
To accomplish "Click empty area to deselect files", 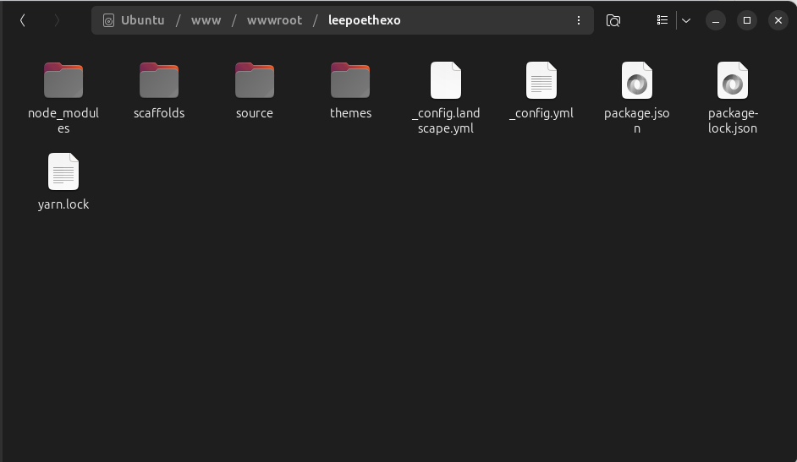I will (423, 338).
